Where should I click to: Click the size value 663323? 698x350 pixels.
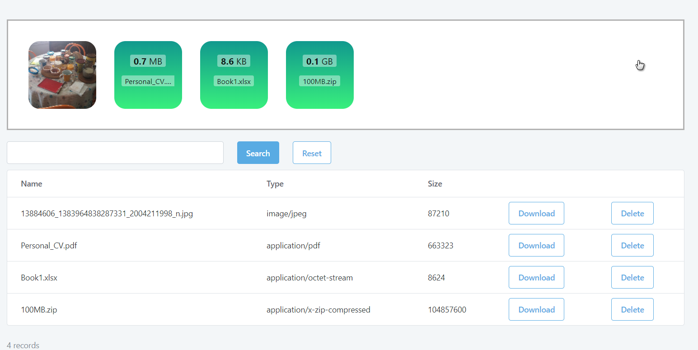440,246
